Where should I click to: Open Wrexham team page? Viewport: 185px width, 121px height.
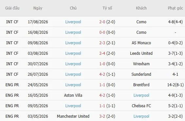pyautogui.click(x=141, y=64)
